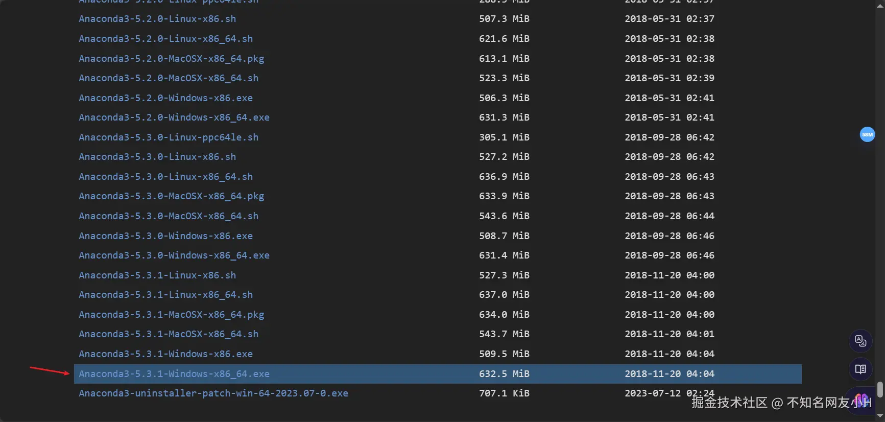The image size is (885, 422).
Task: Click Anaconda3-5.2.0-MacOSX-x86_64.sh file link
Action: tap(169, 78)
